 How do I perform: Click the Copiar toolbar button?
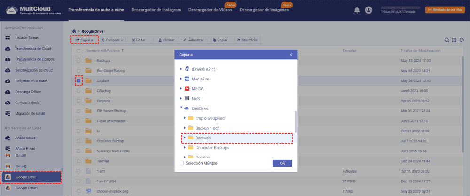pos(219,40)
